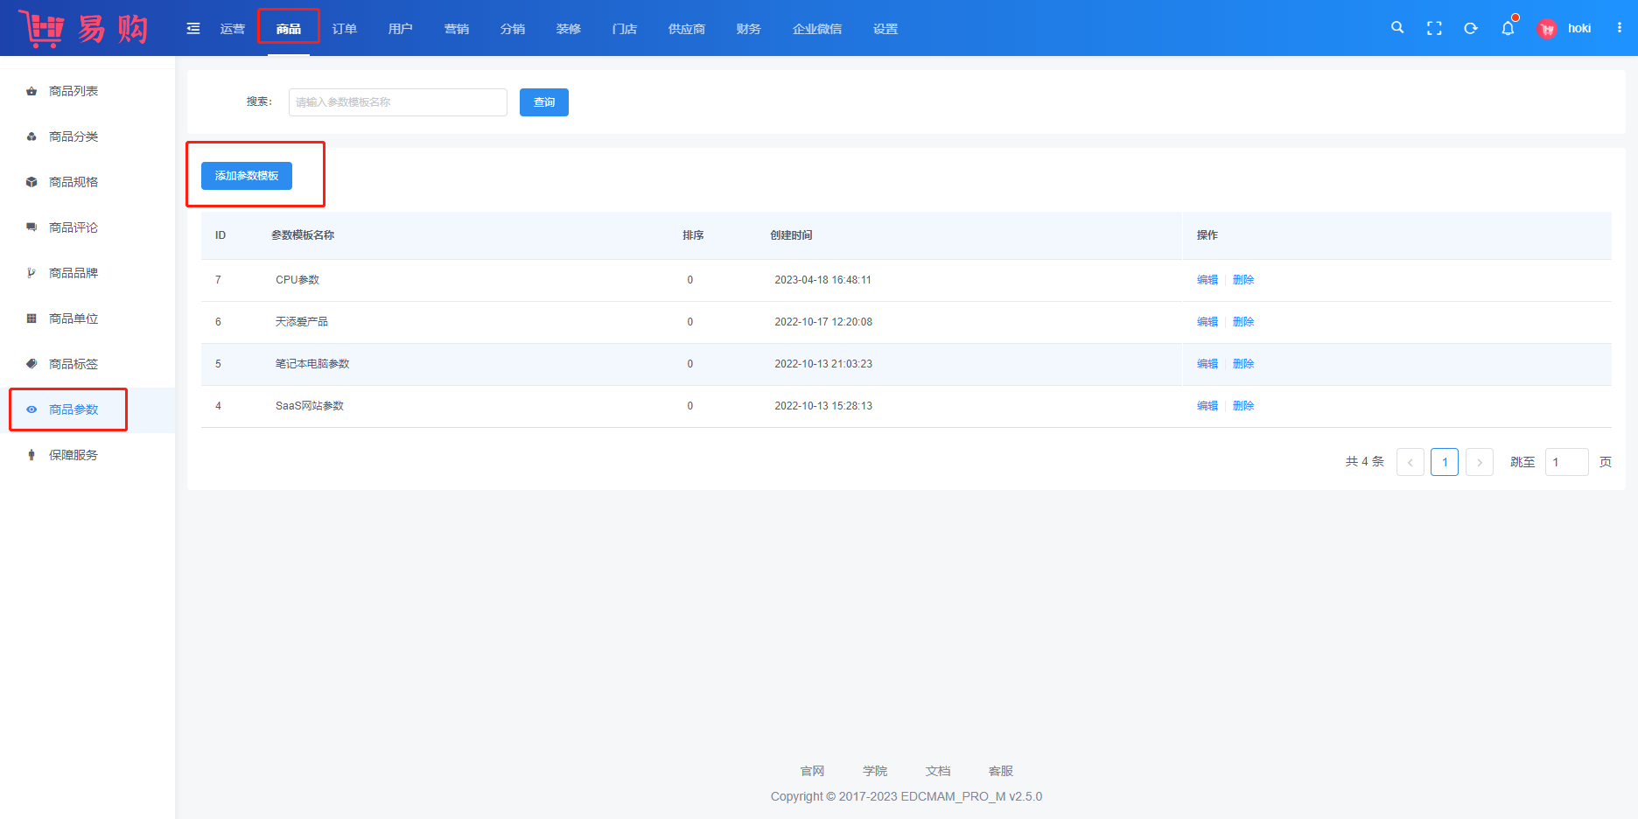Switch to the 订单 top menu
The image size is (1638, 819).
345,29
